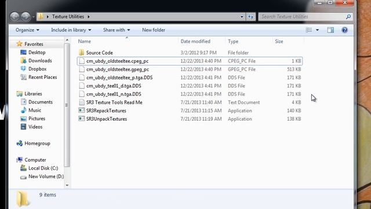Click the CPEG_PC File type cell
This screenshot has width=371, height=209.
[x=242, y=61]
